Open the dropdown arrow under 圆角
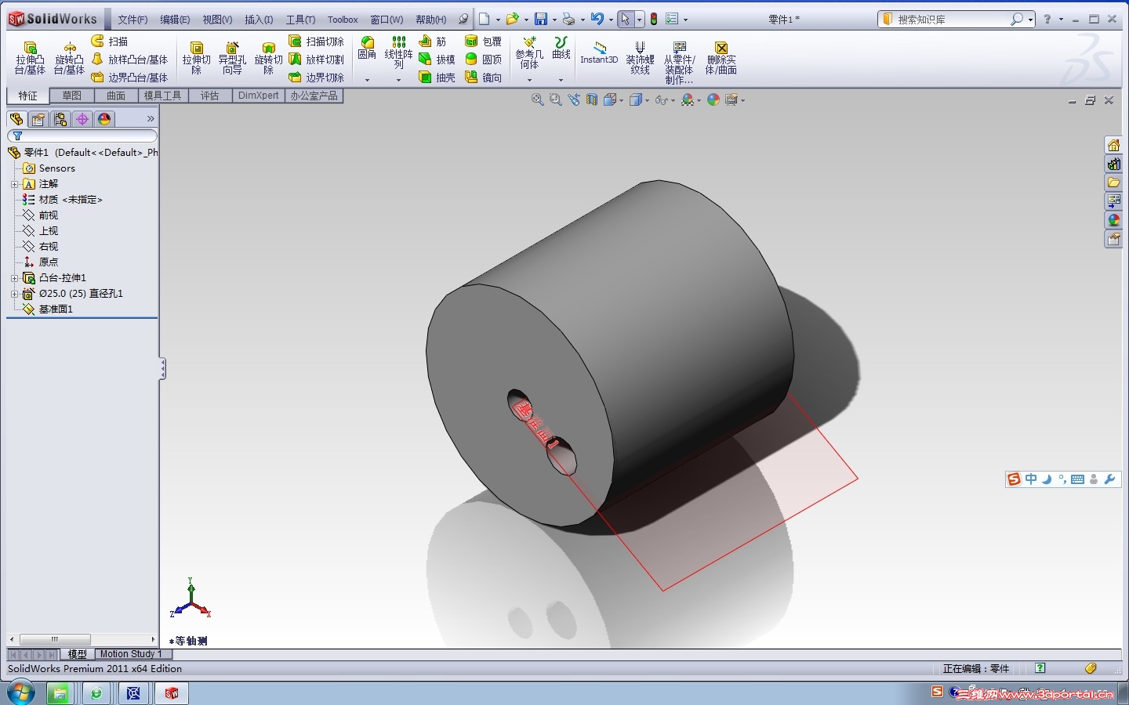This screenshot has height=705, width=1129. (x=367, y=80)
